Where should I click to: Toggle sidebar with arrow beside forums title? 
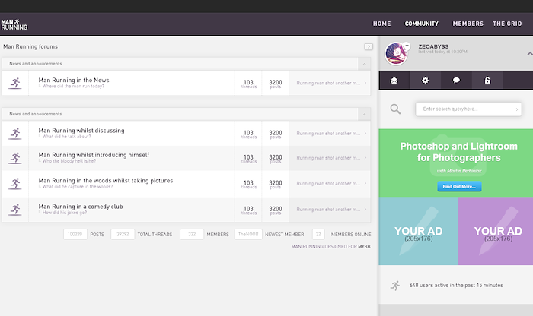[x=369, y=46]
